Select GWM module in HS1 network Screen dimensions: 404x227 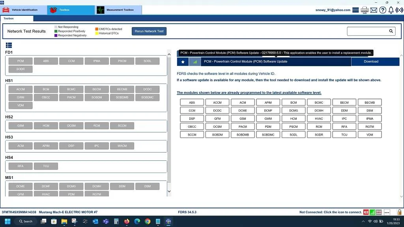tap(21, 97)
